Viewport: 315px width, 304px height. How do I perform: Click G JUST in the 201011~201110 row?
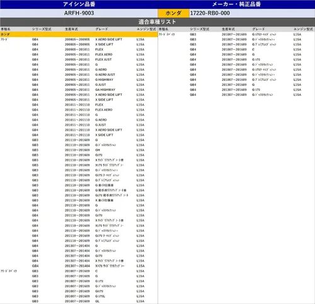click(x=101, y=125)
